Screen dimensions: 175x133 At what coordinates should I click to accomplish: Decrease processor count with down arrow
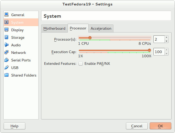167,41
